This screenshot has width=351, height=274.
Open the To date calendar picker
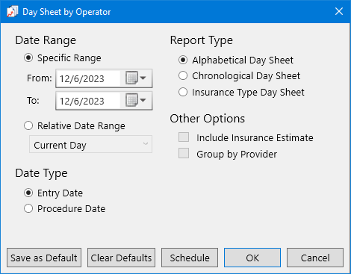136,101
